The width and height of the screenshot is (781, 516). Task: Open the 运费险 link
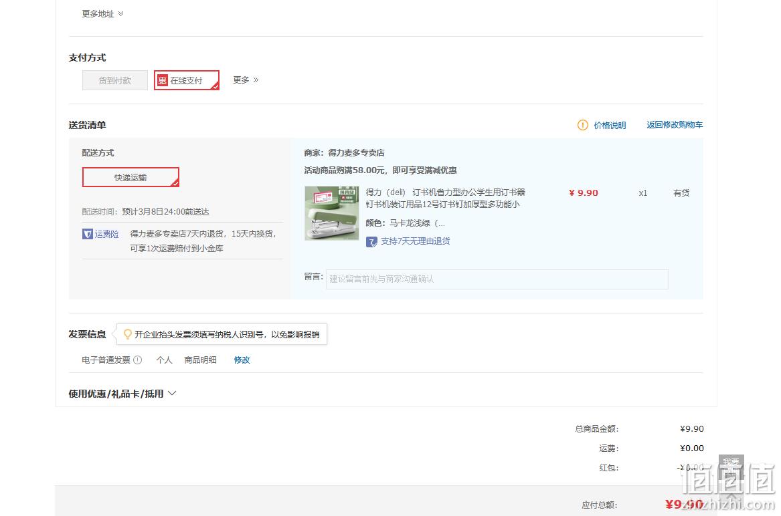(x=106, y=234)
